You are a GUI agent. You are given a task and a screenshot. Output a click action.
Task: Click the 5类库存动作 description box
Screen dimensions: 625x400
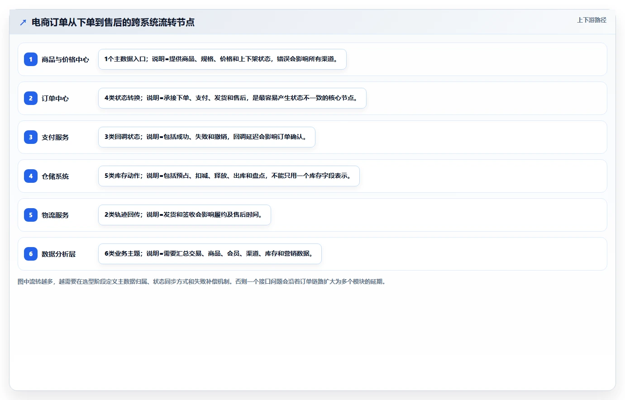229,176
